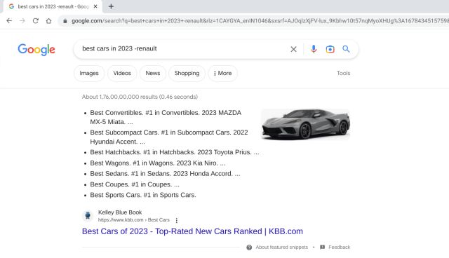The width and height of the screenshot is (449, 258).
Task: Click the Kelley Blue Book site name
Action: [x=120, y=212]
